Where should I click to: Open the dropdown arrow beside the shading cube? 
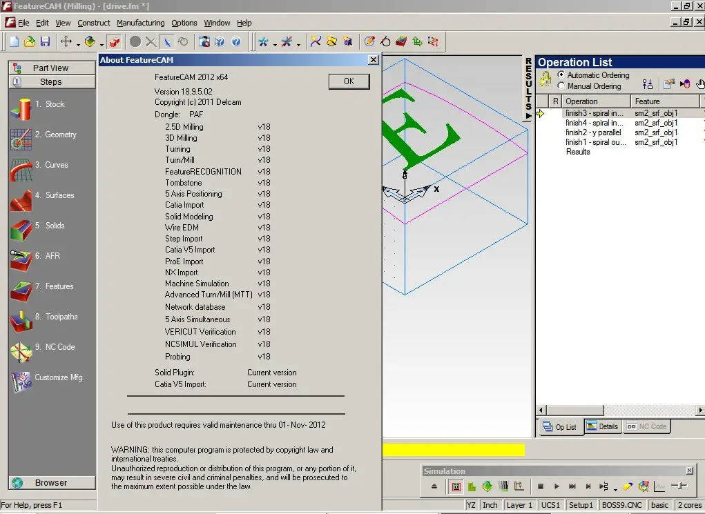[102, 43]
